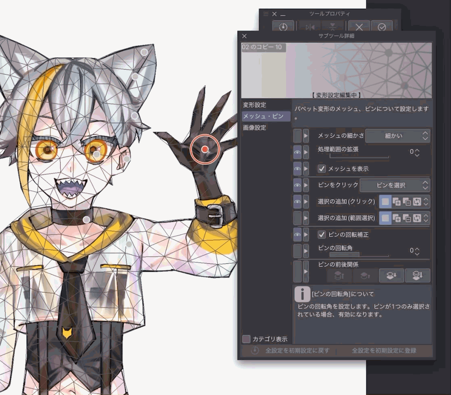
Task: Expand the arrow next to メッシュの細かさ
Action: tap(306, 135)
